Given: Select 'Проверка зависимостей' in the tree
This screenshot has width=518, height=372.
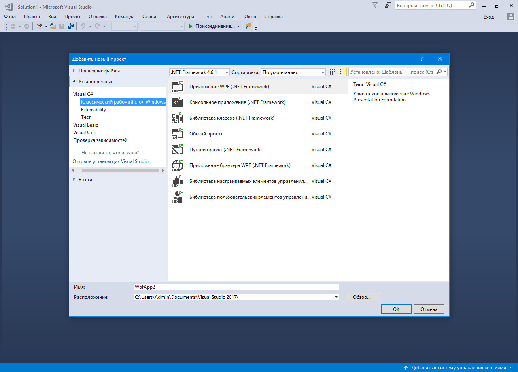Looking at the screenshot, I should (100, 140).
